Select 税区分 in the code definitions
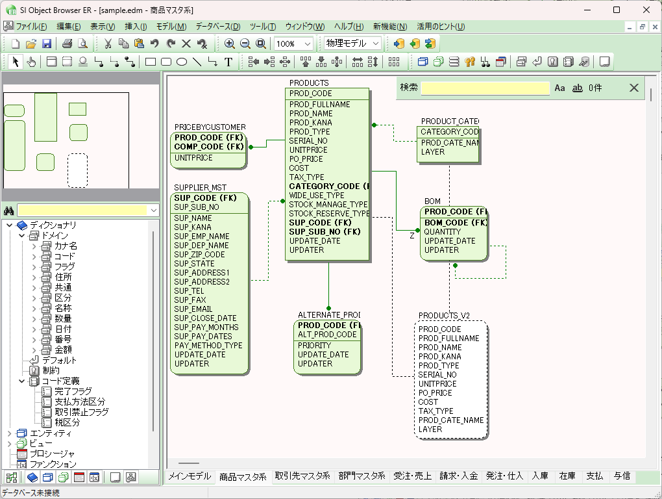 67,422
